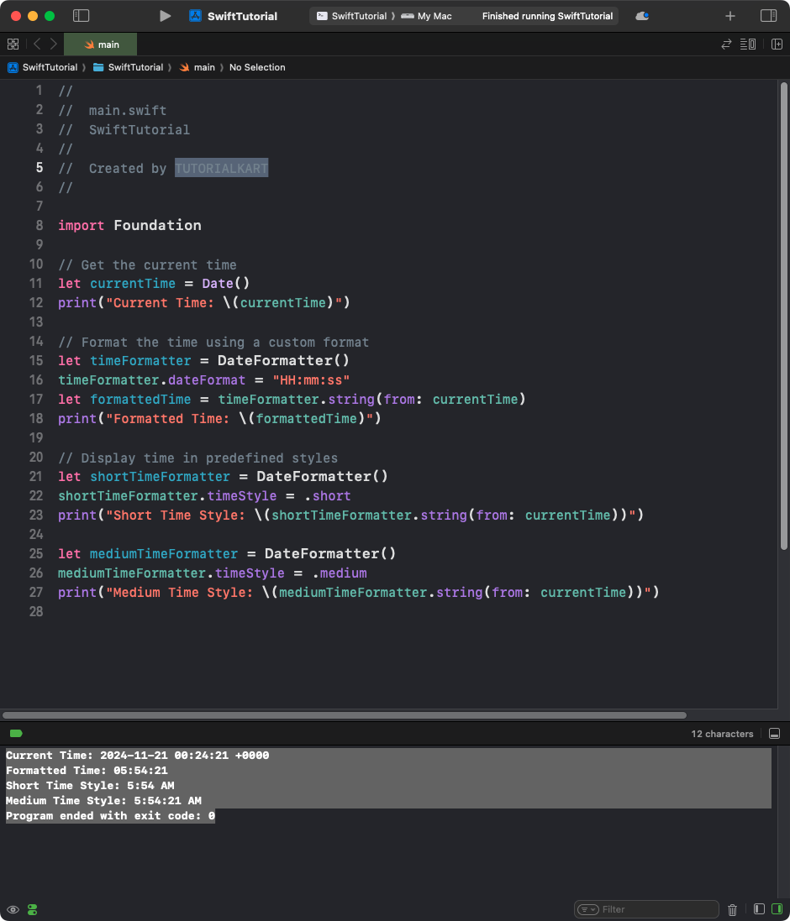Image resolution: width=790 pixels, height=921 pixels.
Task: Clear the console with trash icon
Action: pyautogui.click(x=732, y=909)
